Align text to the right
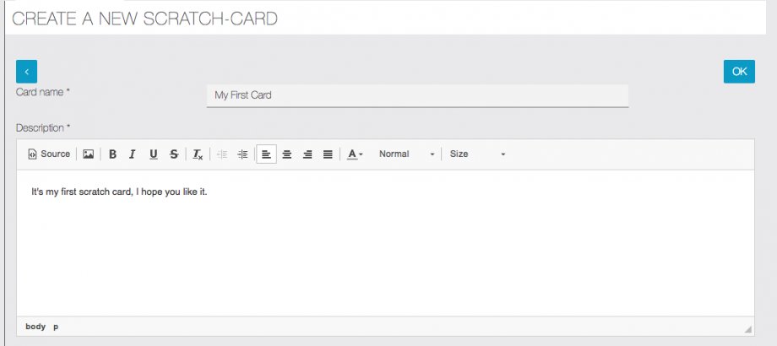The height and width of the screenshot is (346, 777). pyautogui.click(x=307, y=154)
